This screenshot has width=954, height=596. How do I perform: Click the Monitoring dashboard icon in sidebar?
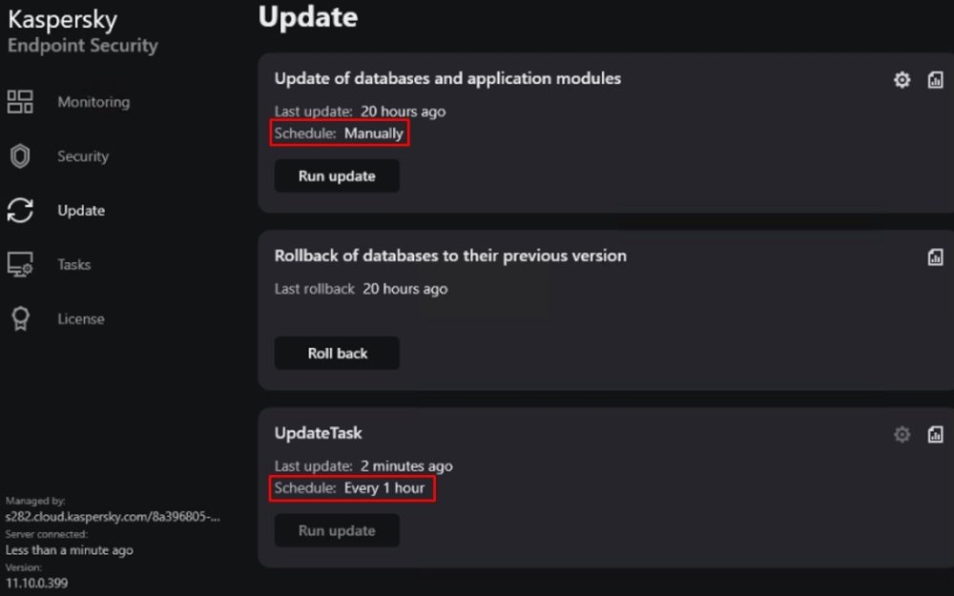coord(20,102)
